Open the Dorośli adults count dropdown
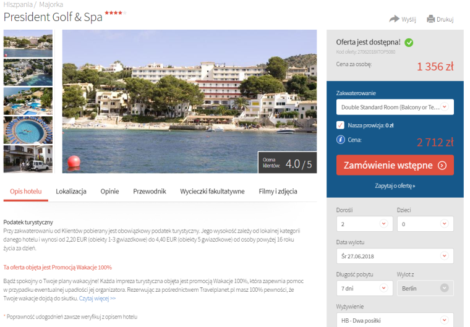Screen dimensions: 470x327 tap(364, 224)
